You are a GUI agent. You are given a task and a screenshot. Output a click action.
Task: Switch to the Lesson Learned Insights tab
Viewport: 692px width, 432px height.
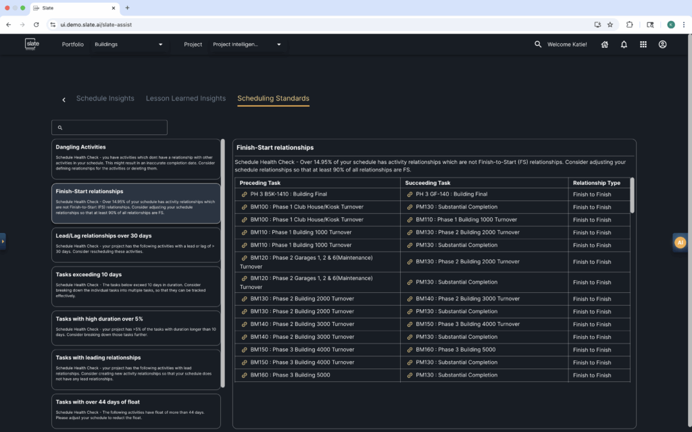(x=185, y=98)
